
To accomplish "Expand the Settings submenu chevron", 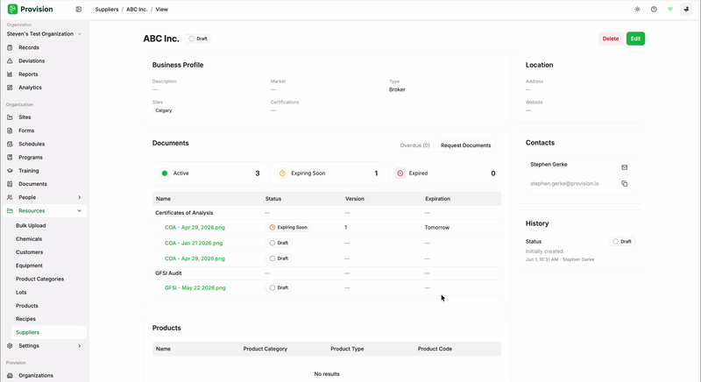I will [80, 346].
